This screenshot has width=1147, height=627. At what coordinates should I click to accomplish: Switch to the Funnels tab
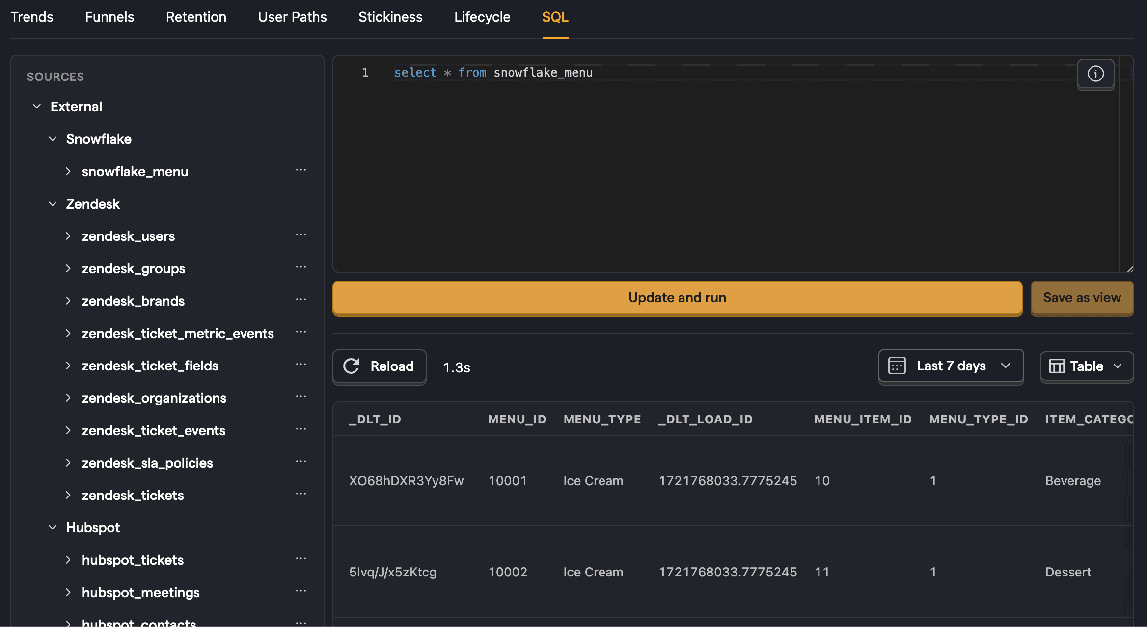[x=109, y=17]
